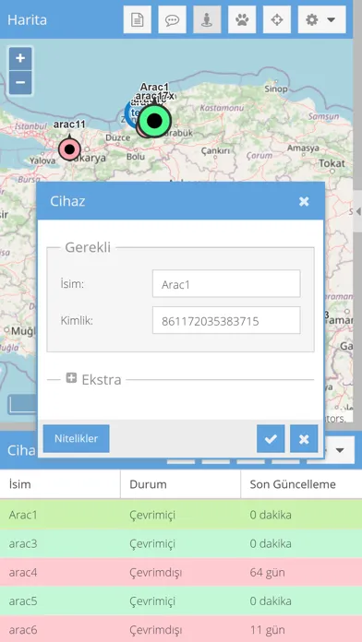
Task: Cancel with the X button in dialog footer
Action: tap(304, 439)
